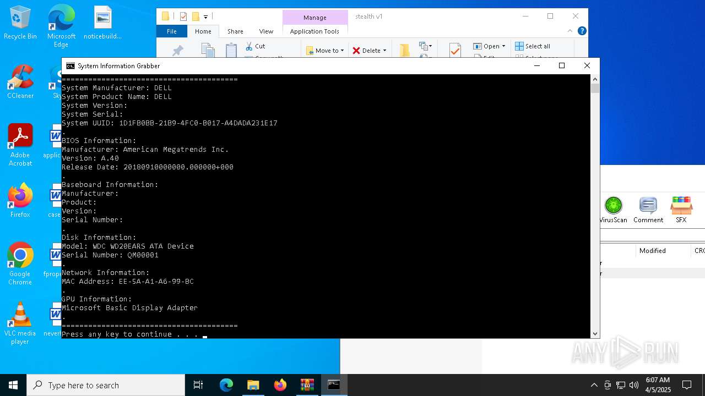Viewport: 705px width, 396px height.
Task: Click Explorer Help question mark icon
Action: (x=582, y=31)
